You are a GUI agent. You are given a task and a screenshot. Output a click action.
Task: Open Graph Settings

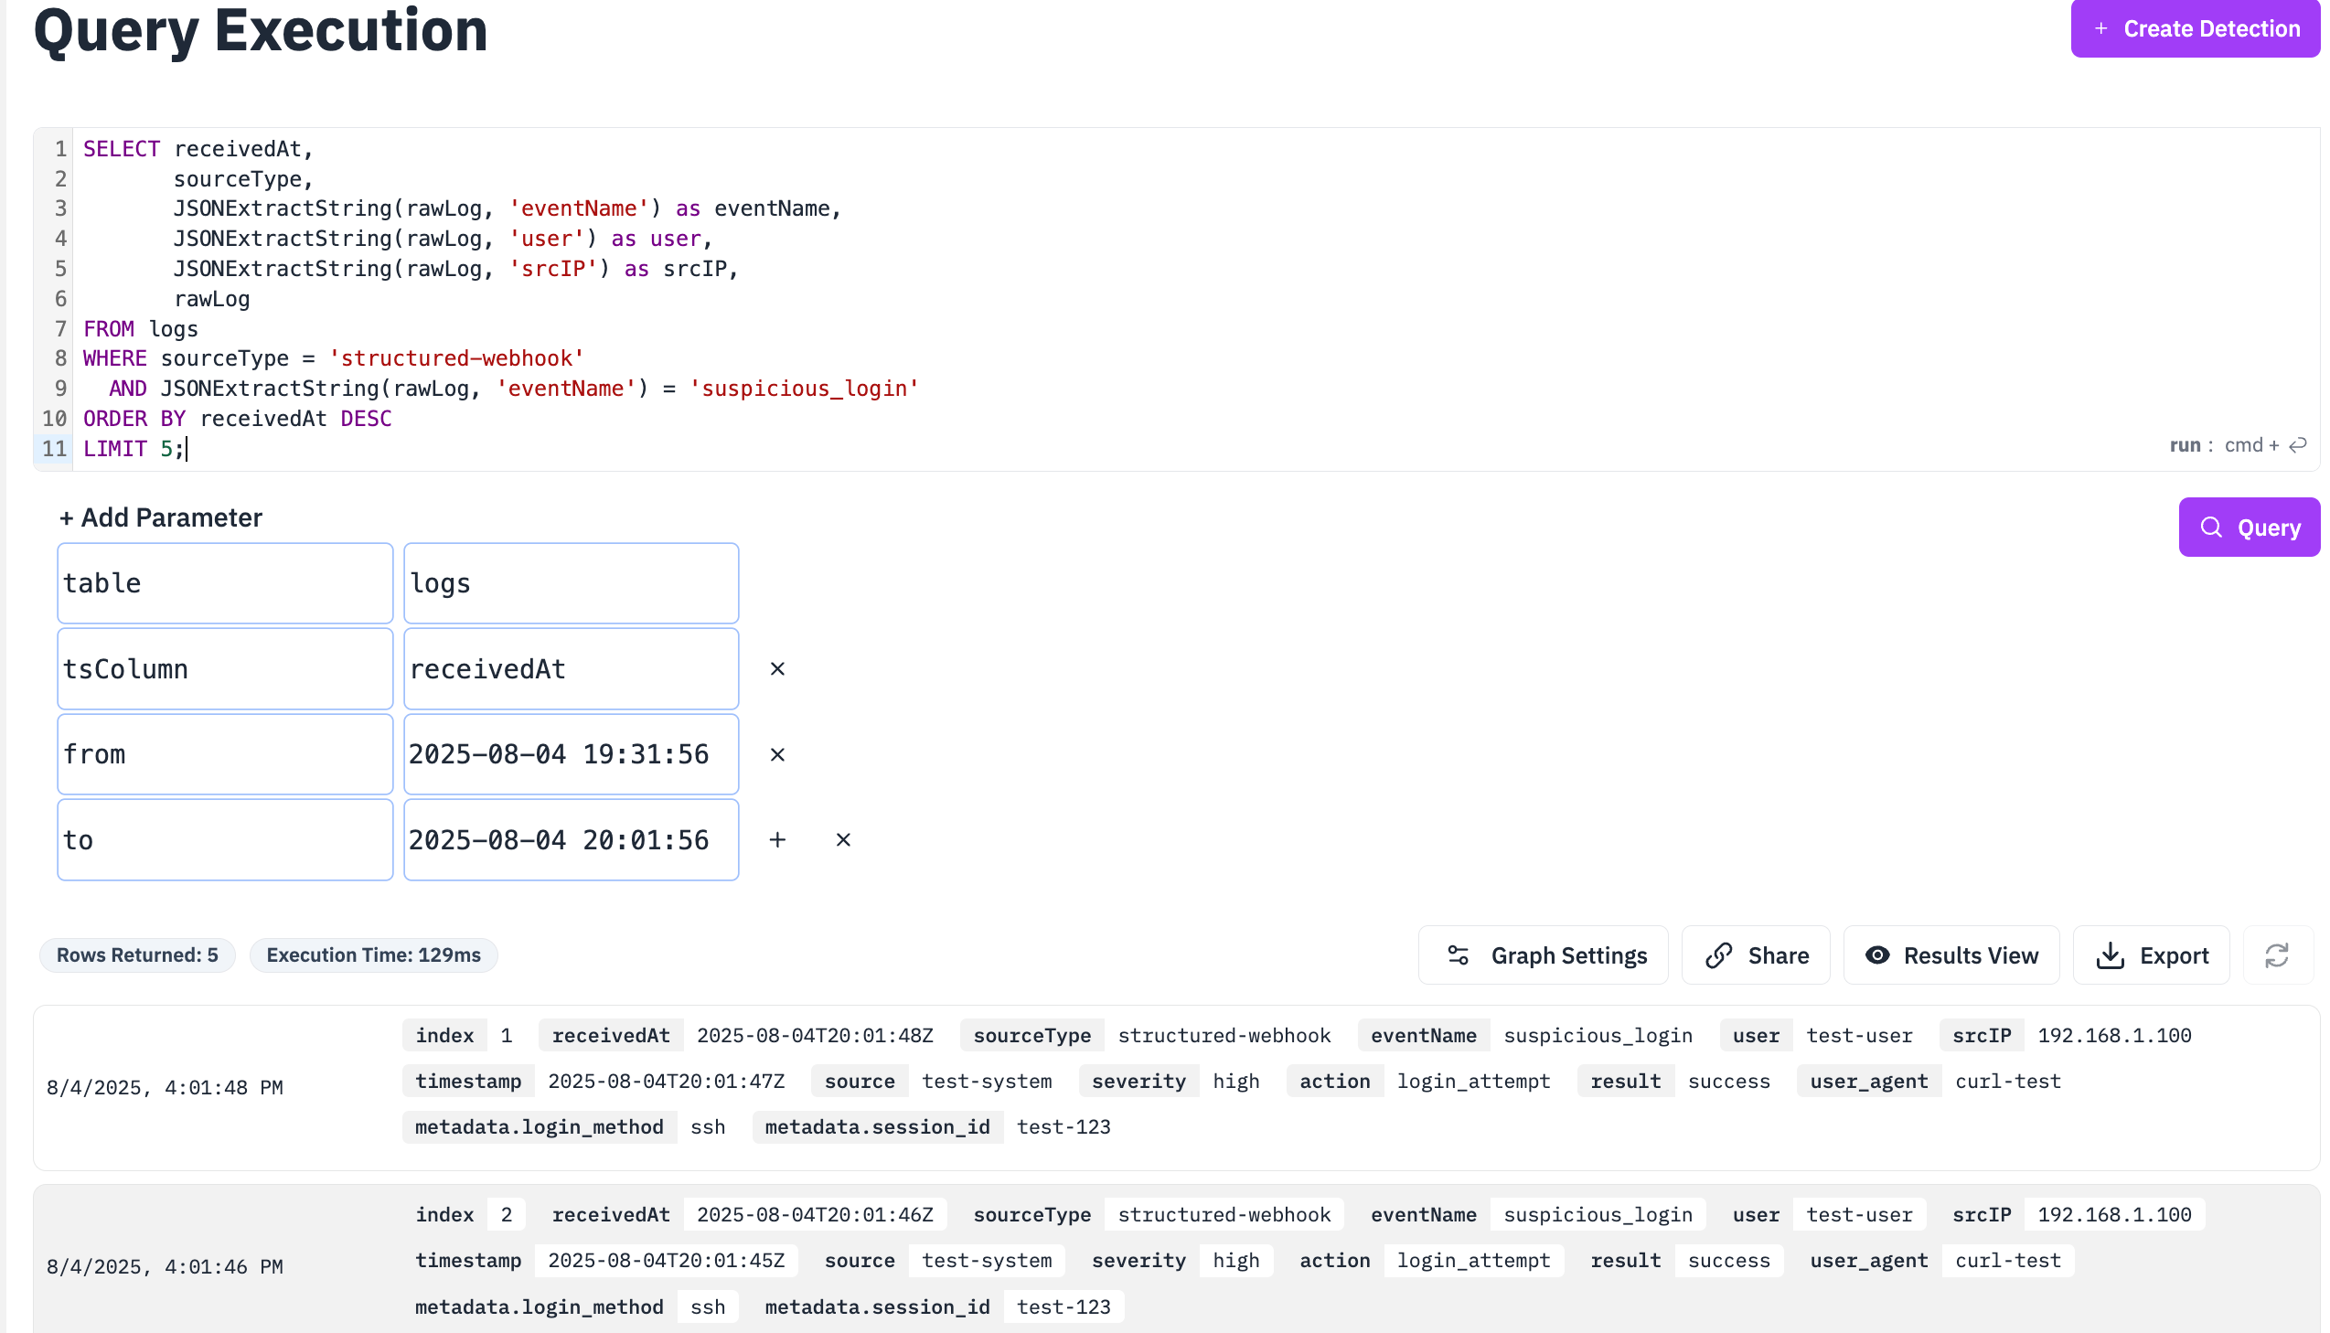pos(1542,954)
